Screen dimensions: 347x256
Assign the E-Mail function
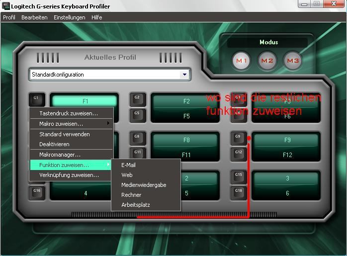146,165
